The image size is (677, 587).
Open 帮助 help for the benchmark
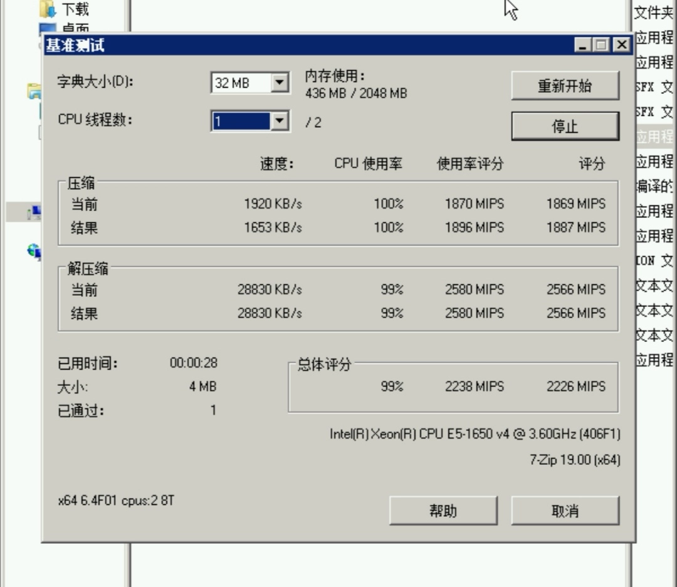point(443,511)
